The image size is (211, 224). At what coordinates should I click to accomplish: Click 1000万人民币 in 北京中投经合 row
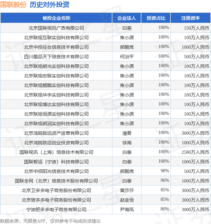[x=195, y=47]
